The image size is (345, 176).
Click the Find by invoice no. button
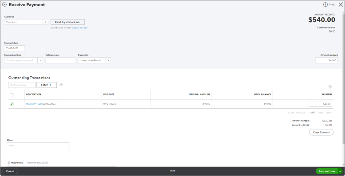pyautogui.click(x=67, y=22)
